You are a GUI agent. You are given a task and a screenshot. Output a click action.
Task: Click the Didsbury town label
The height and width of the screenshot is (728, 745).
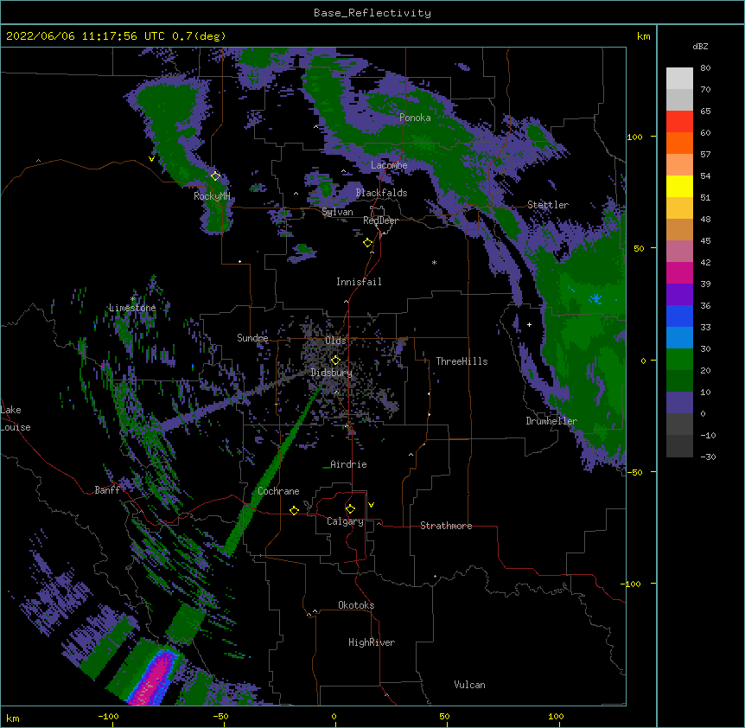[332, 373]
